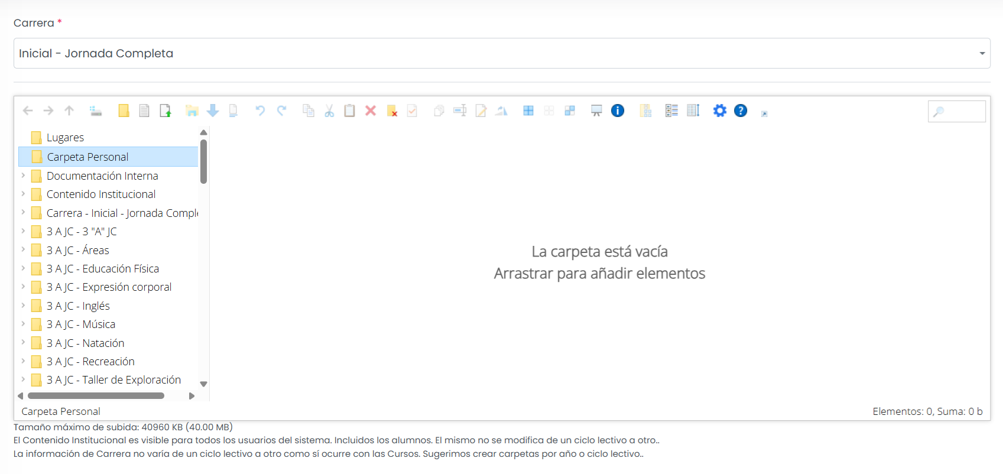The image size is (1003, 474).
Task: Cut selection with the scissors icon
Action: point(329,111)
